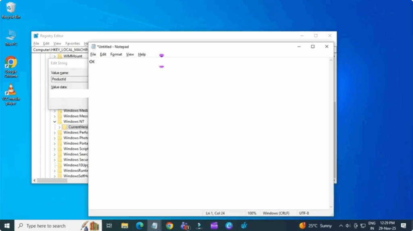
Task: Click Registry tree horizontal scrollbar left arrow
Action: pyautogui.click(x=35, y=180)
